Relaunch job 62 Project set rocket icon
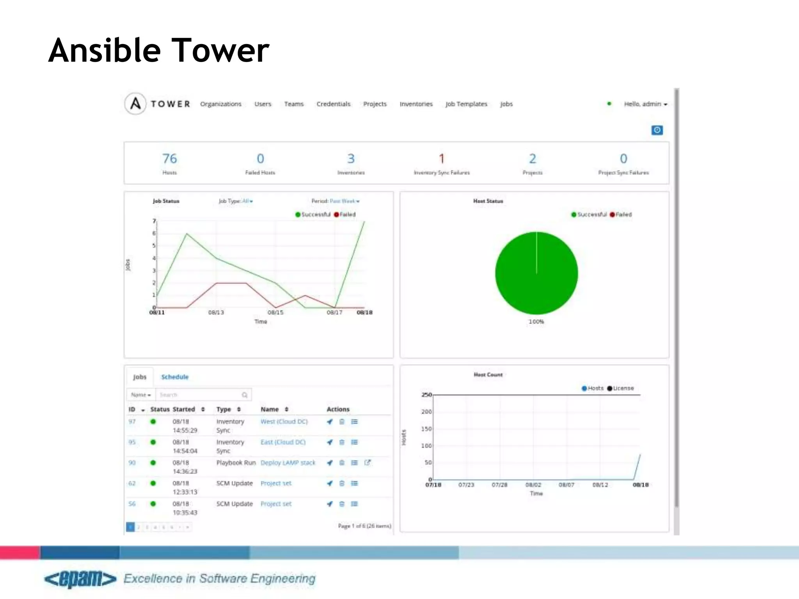 tap(330, 484)
